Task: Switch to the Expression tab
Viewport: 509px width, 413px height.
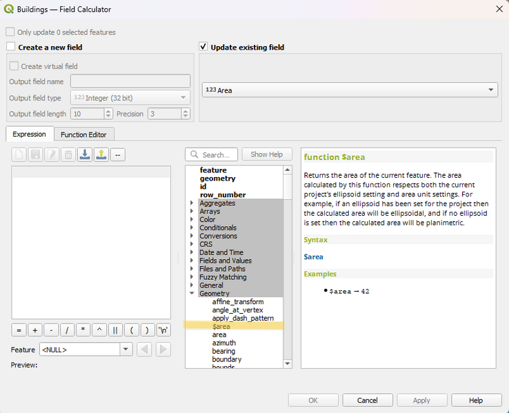Action: pos(30,134)
